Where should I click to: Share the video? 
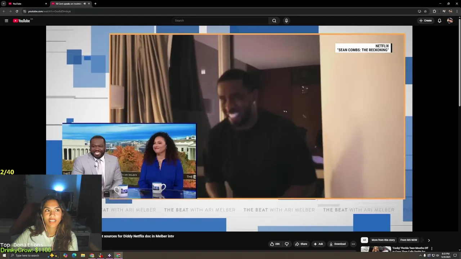click(301, 244)
